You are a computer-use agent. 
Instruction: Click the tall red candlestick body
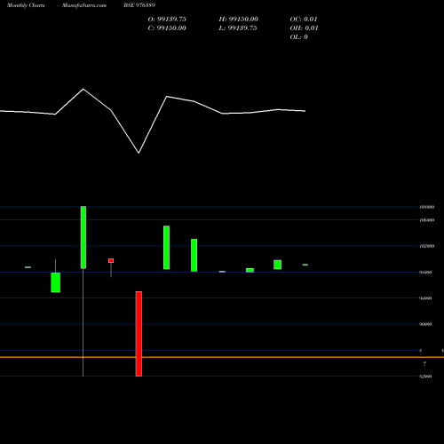(x=139, y=334)
